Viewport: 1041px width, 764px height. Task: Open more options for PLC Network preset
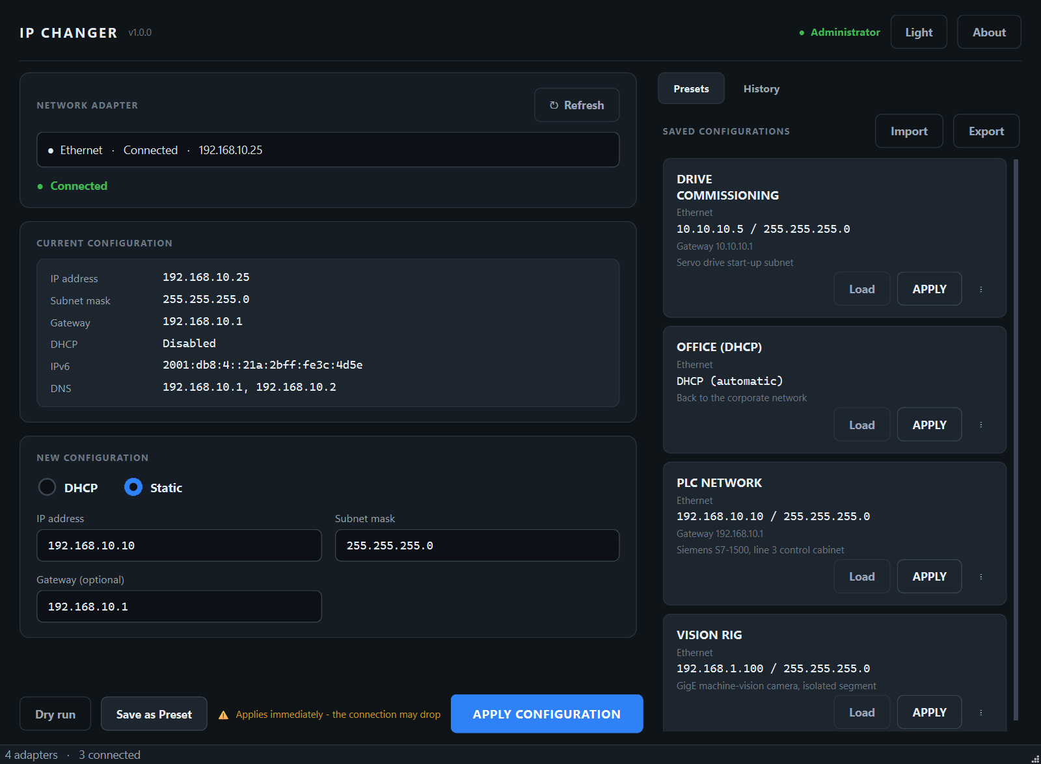click(980, 577)
